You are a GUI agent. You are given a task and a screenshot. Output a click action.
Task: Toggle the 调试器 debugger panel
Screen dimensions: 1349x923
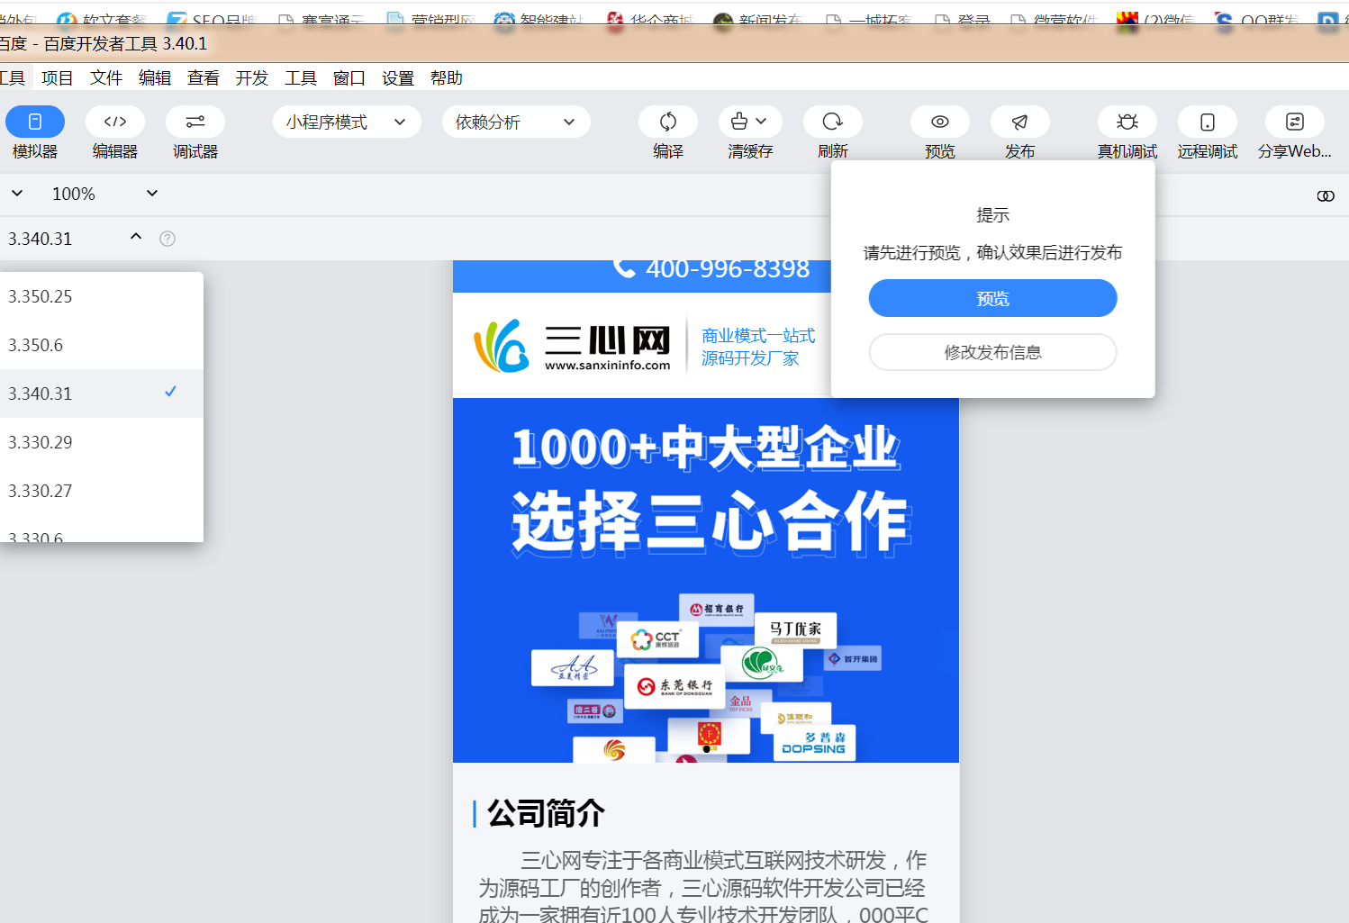195,122
